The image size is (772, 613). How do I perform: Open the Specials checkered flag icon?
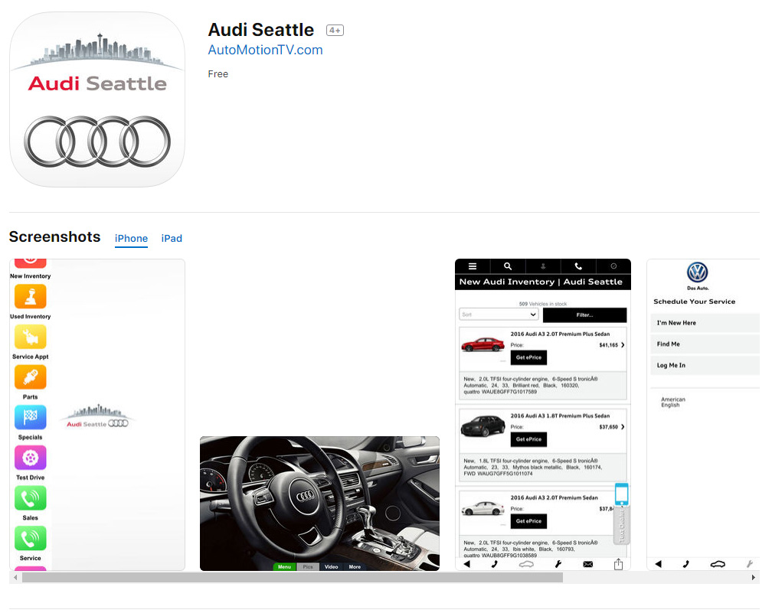tap(31, 418)
